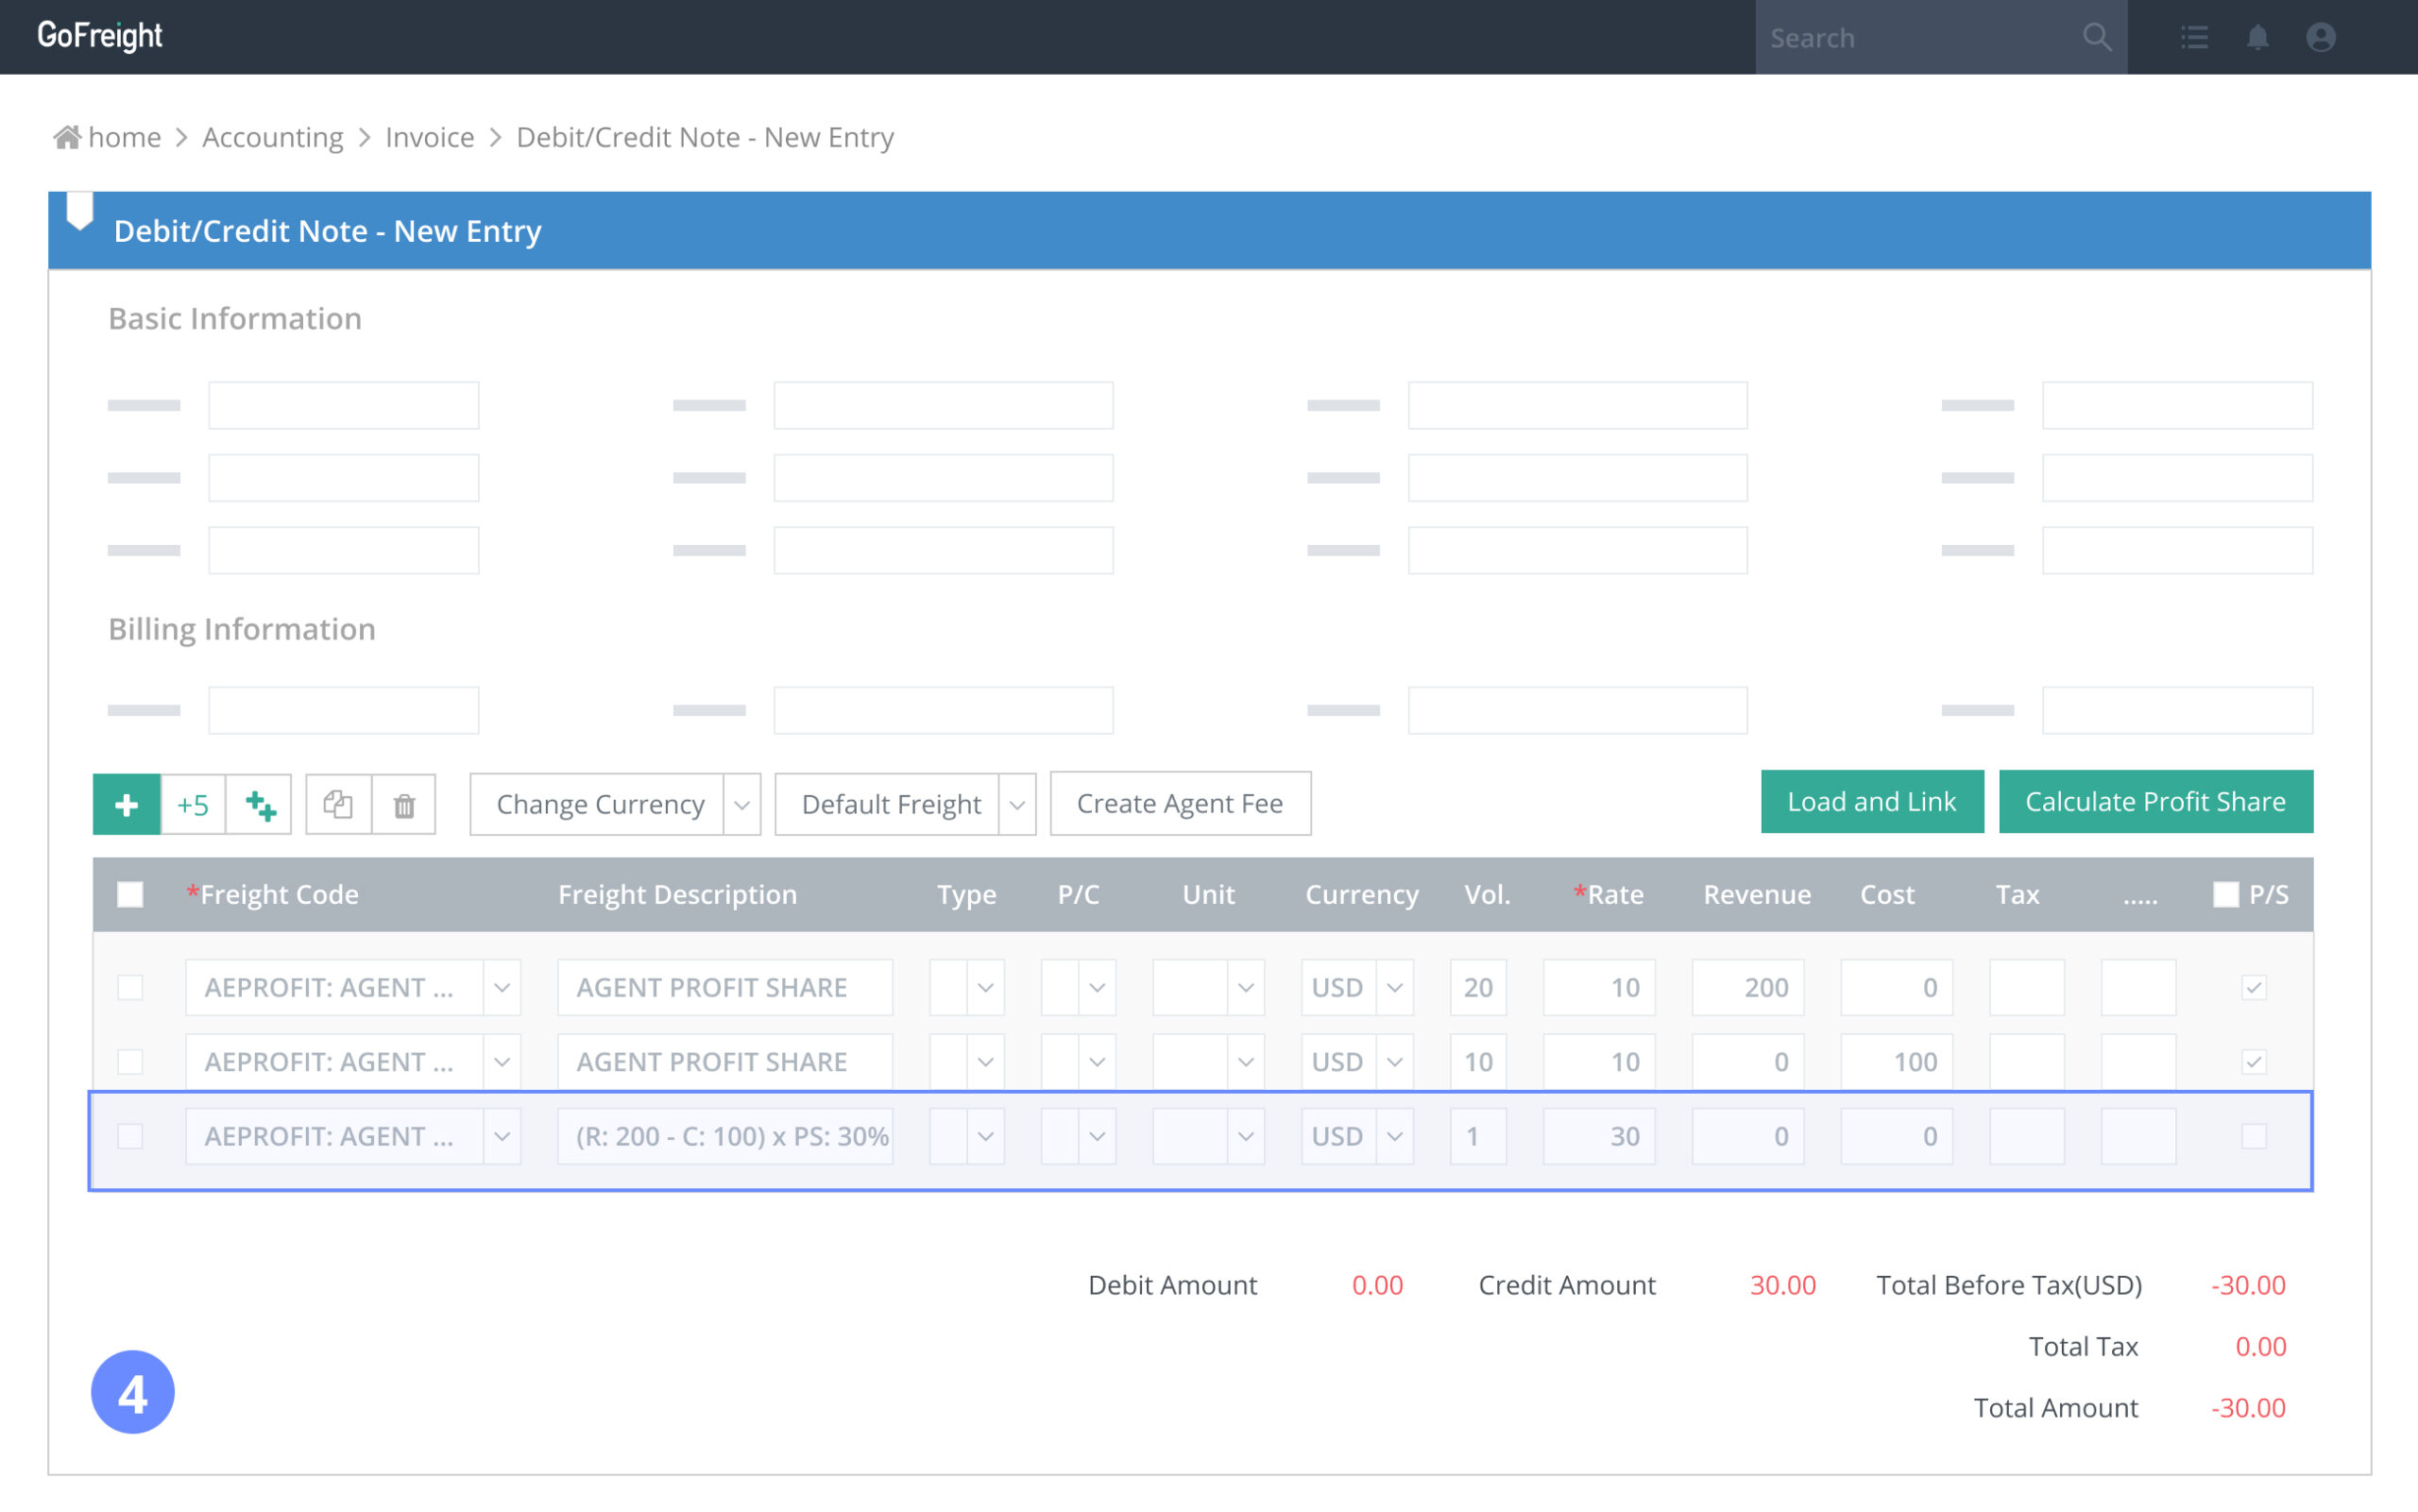2418x1512 pixels.
Task: Open the user account profile icon
Action: pyautogui.click(x=2320, y=37)
